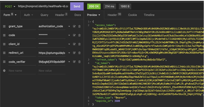Click "Bearer" value in response
Viewport: 204px width, 107px height.
[x=120, y=98]
